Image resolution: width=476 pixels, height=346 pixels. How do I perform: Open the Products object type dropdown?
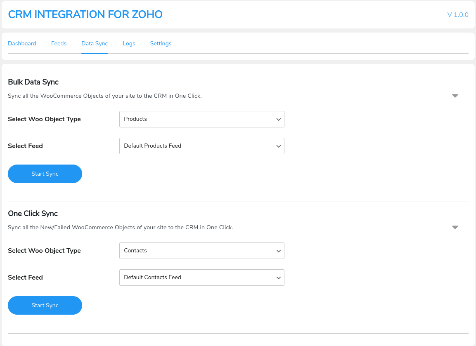[x=201, y=119]
